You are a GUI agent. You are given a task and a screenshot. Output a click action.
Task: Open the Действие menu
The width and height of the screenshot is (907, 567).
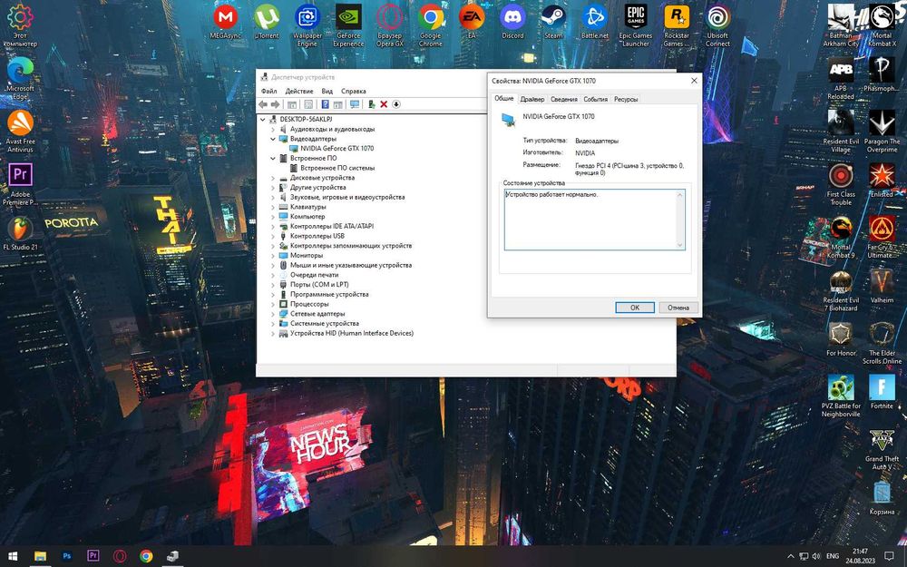pyautogui.click(x=298, y=92)
